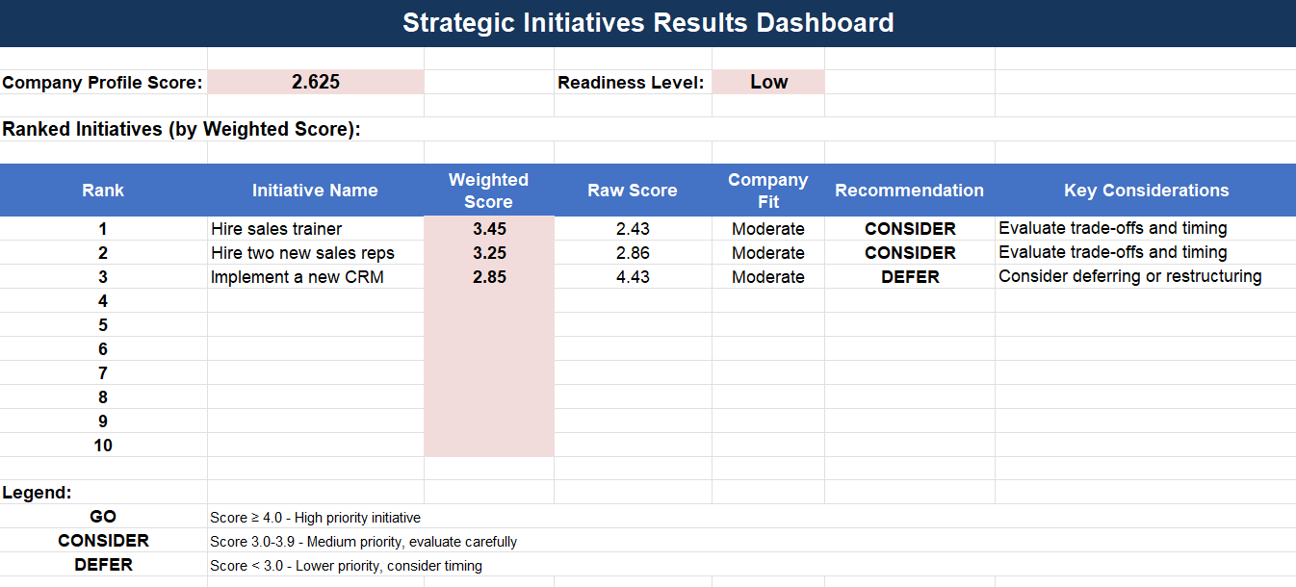Screen dimensions: 1296x587
Task: Select the Company Profile Score value cell
Action: 315,82
